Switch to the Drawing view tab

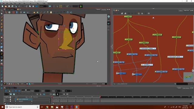[104, 10]
